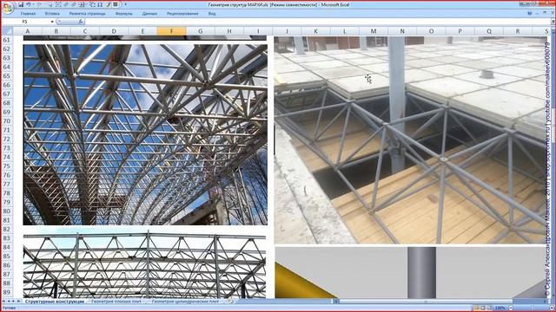Click the Save icon in quick access toolbar
The width and height of the screenshot is (556, 312).
[21, 4]
